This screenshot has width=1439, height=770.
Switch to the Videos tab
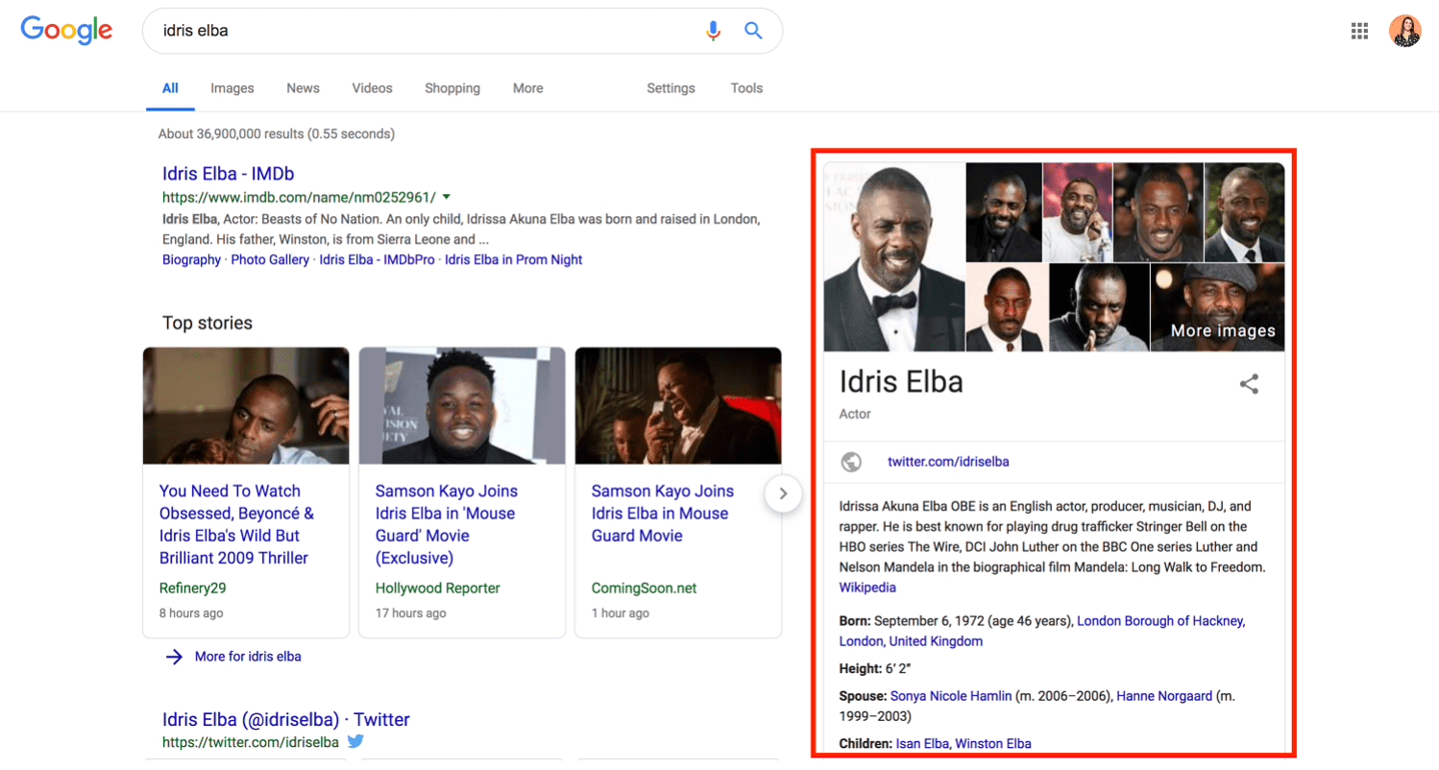coord(372,88)
